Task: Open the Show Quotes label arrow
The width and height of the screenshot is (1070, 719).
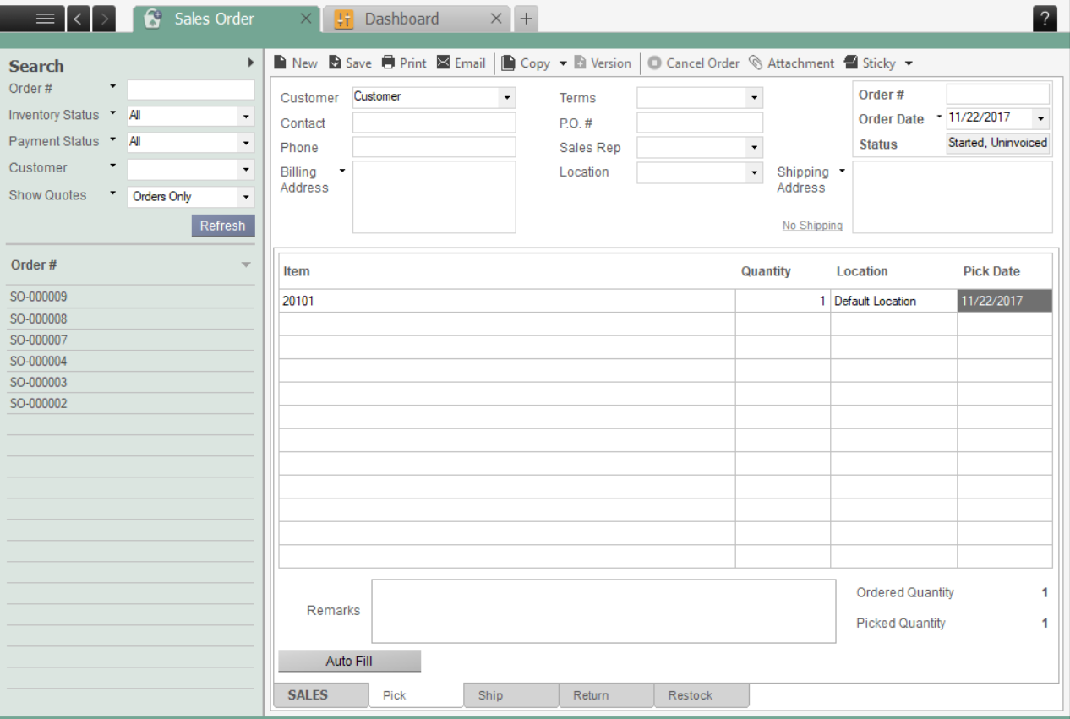Action: (x=113, y=193)
